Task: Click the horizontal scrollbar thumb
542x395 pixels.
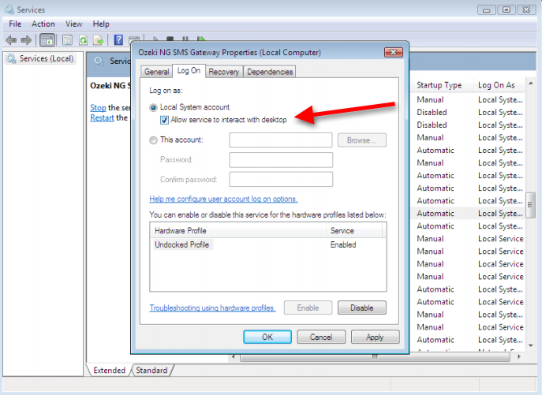Action: (375, 357)
